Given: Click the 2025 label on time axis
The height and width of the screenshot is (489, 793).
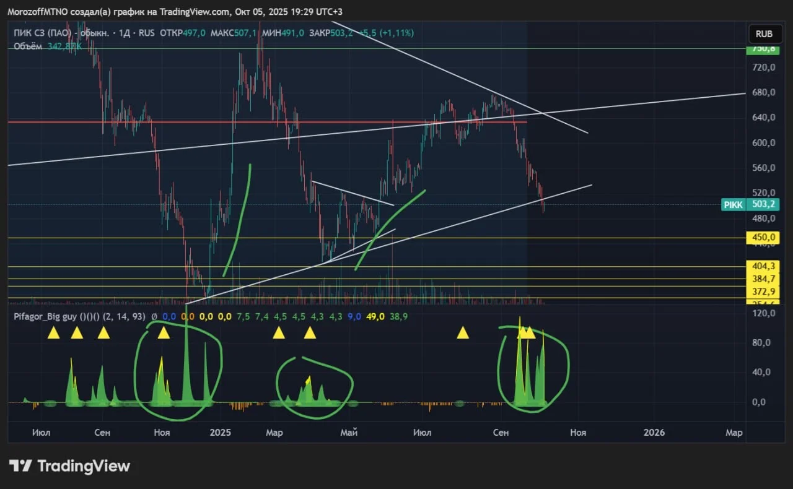Looking at the screenshot, I should tap(220, 432).
